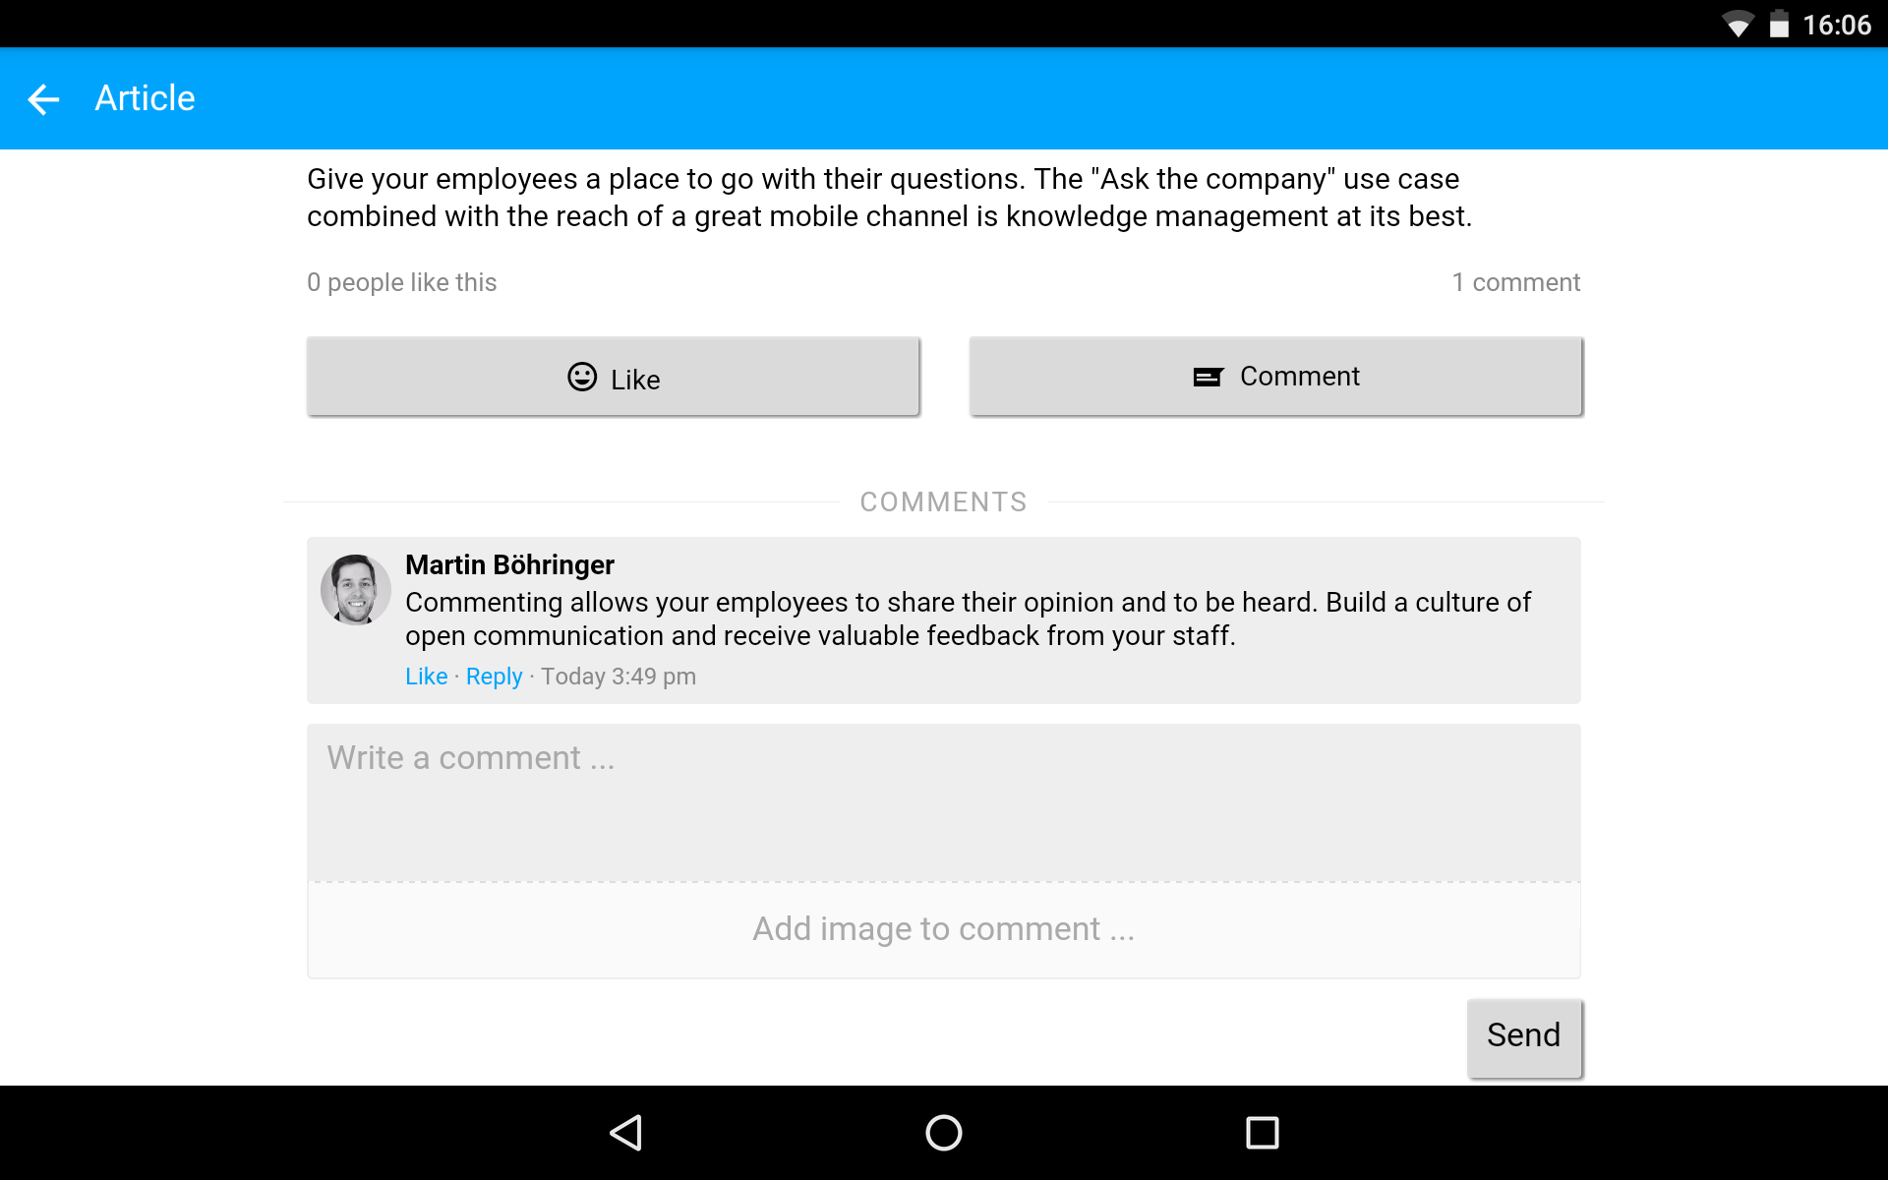Click the Comment button label
The image size is (1888, 1180).
coord(1300,377)
